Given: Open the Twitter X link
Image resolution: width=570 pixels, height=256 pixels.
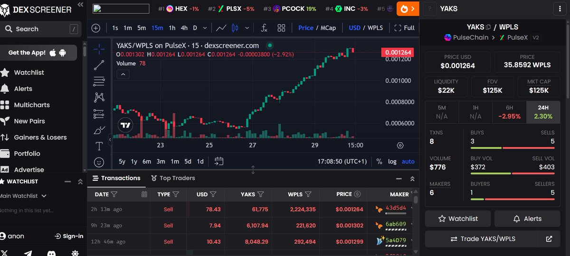Looking at the screenshot, I should pos(4,253).
